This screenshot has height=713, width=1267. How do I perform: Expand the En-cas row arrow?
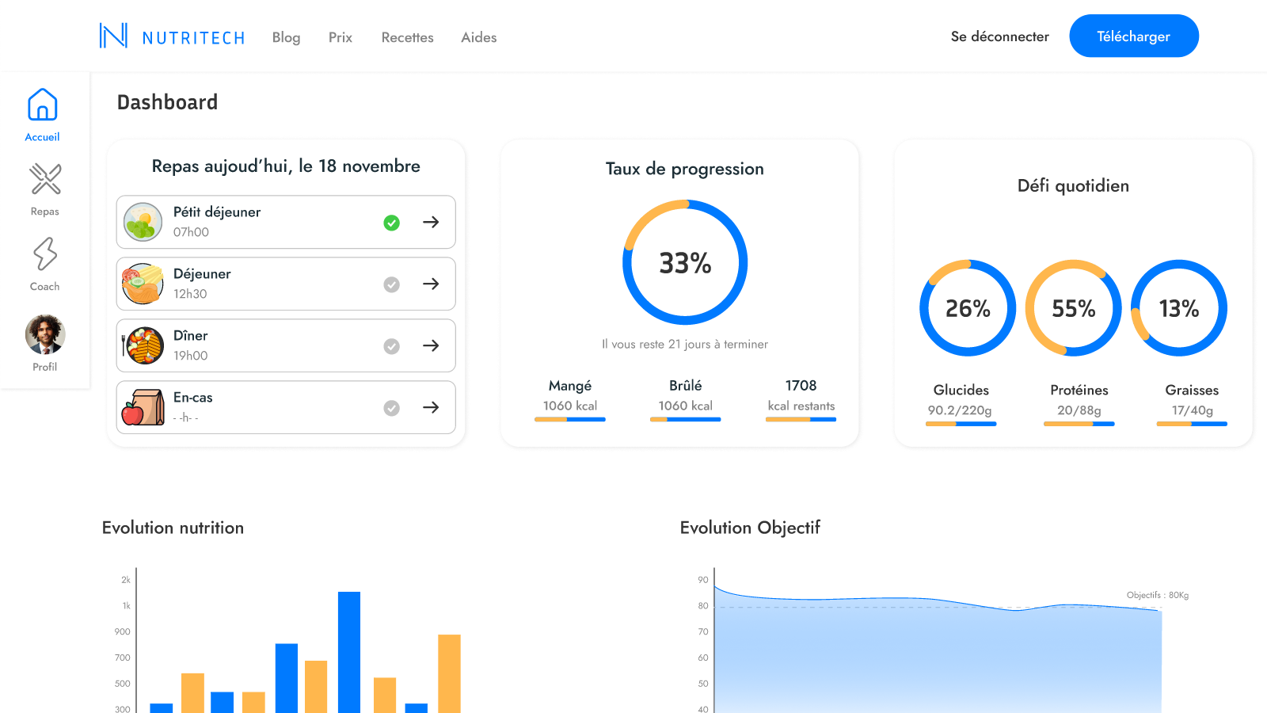click(431, 407)
